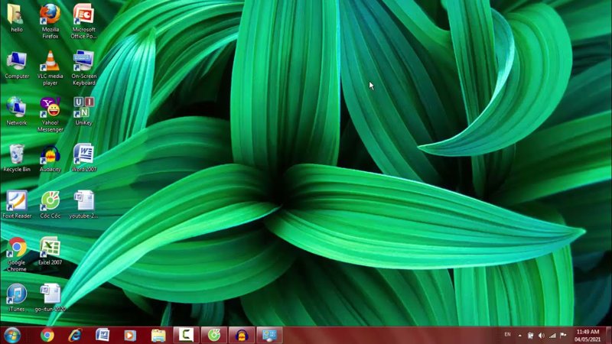612x344 pixels.
Task: Switch to the Audacity taskbar button
Action: pos(242,335)
